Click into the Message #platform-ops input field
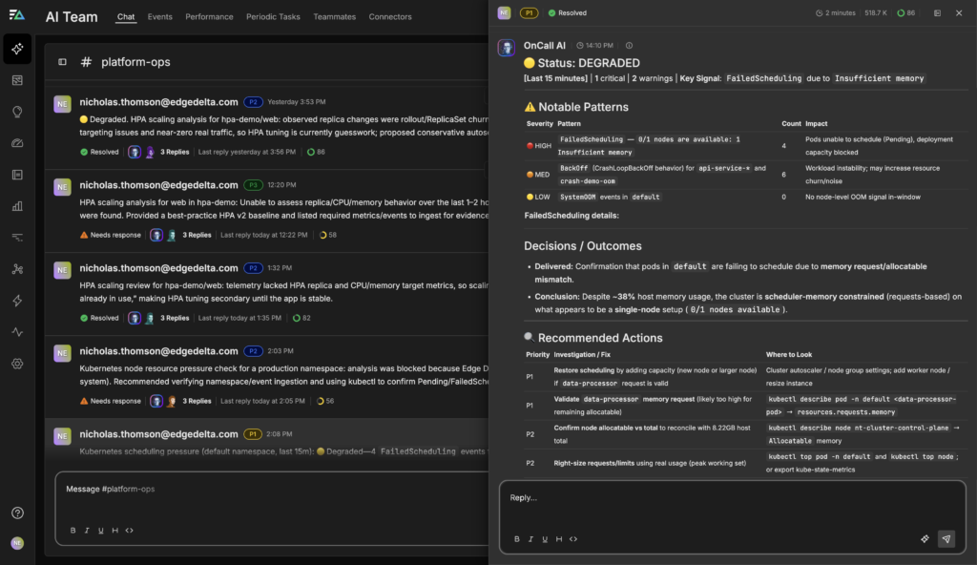 (x=267, y=490)
